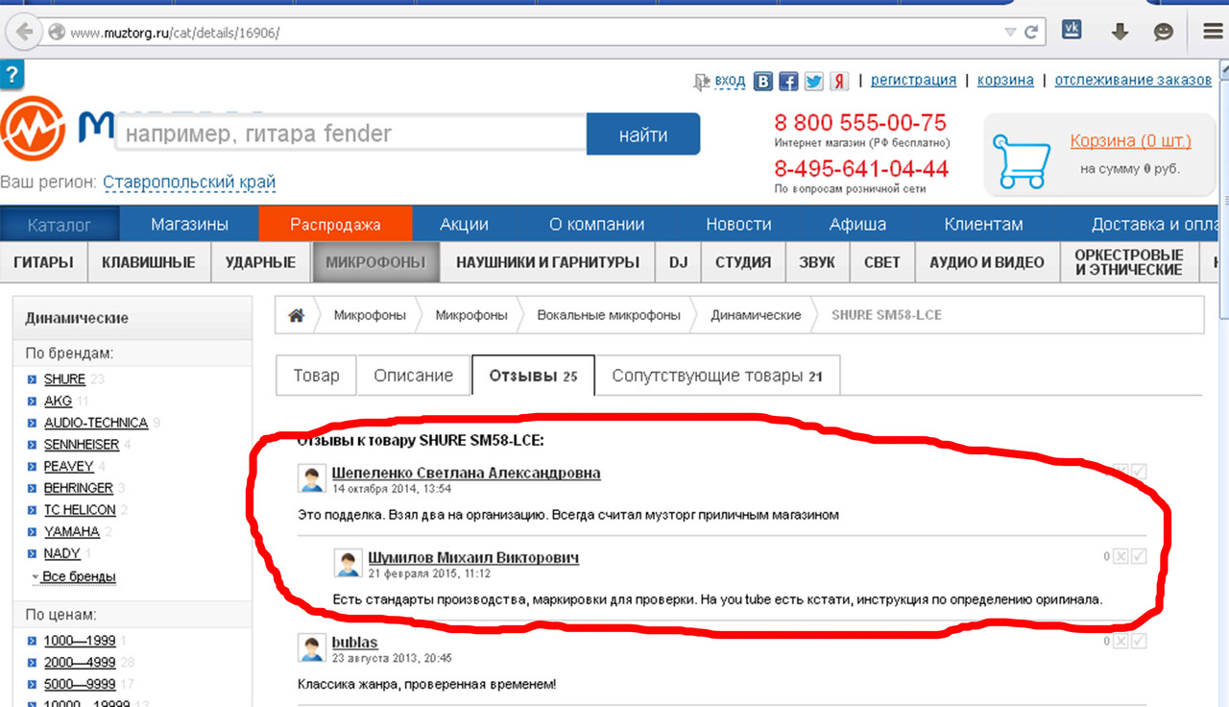Click avatar of Шумилов Михаил Викторович
Screen dimensions: 1229x707
point(348,563)
